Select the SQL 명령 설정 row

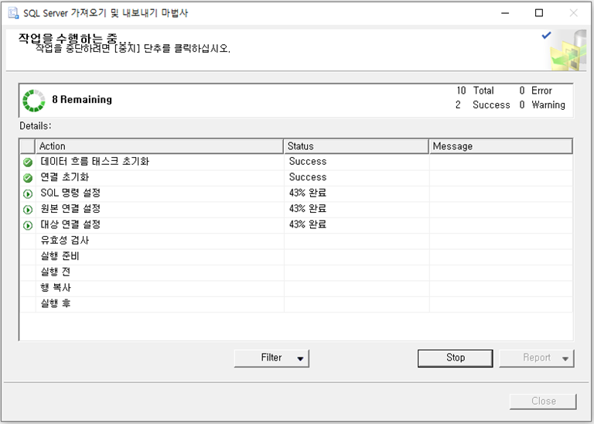pyautogui.click(x=296, y=193)
